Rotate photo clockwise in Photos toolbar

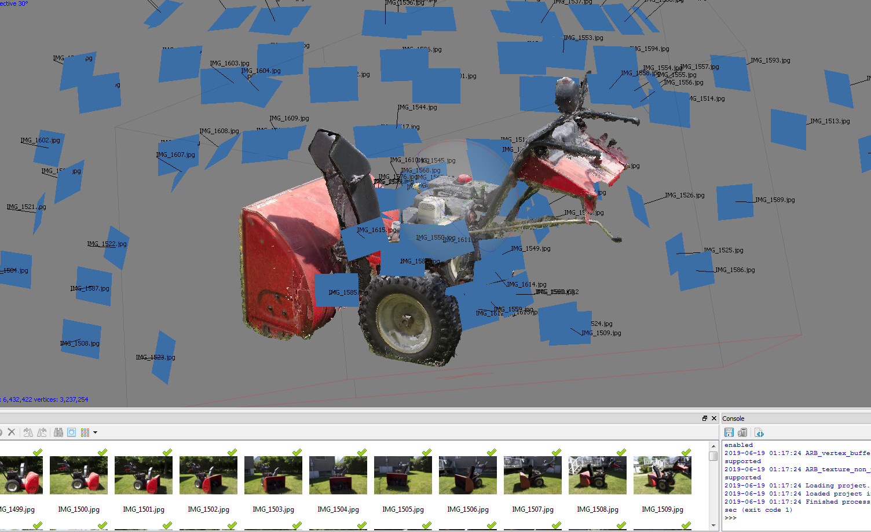point(28,432)
